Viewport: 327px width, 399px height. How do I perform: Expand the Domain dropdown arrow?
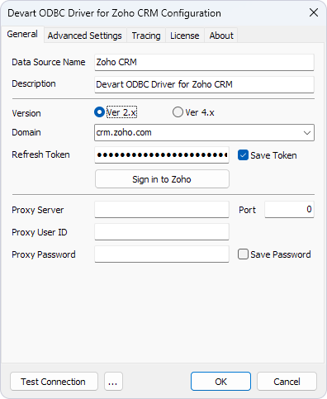click(307, 133)
